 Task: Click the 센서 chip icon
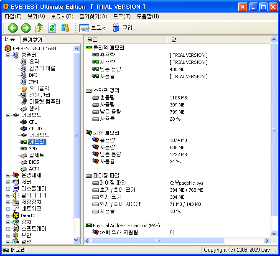tap(24, 109)
